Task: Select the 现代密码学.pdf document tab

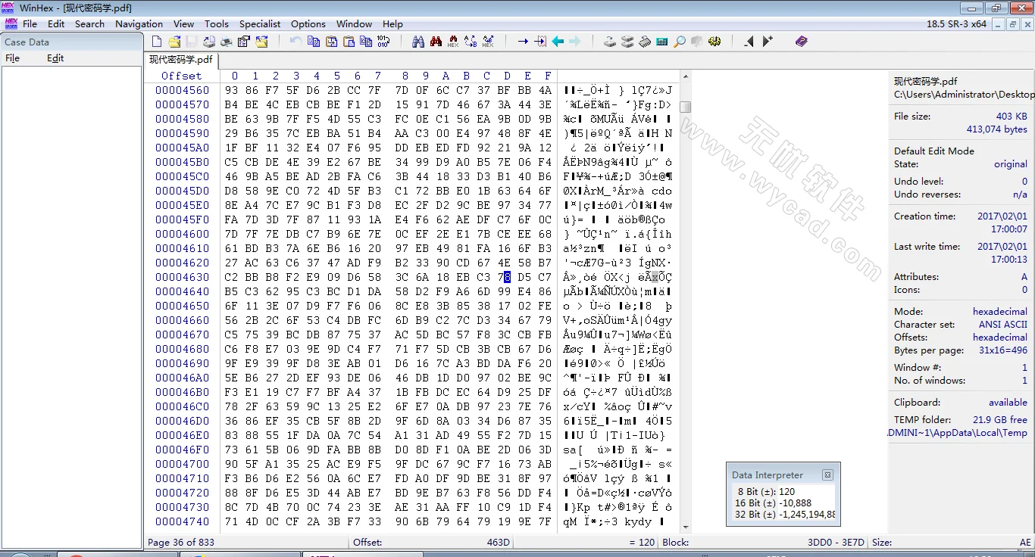Action: 181,60
